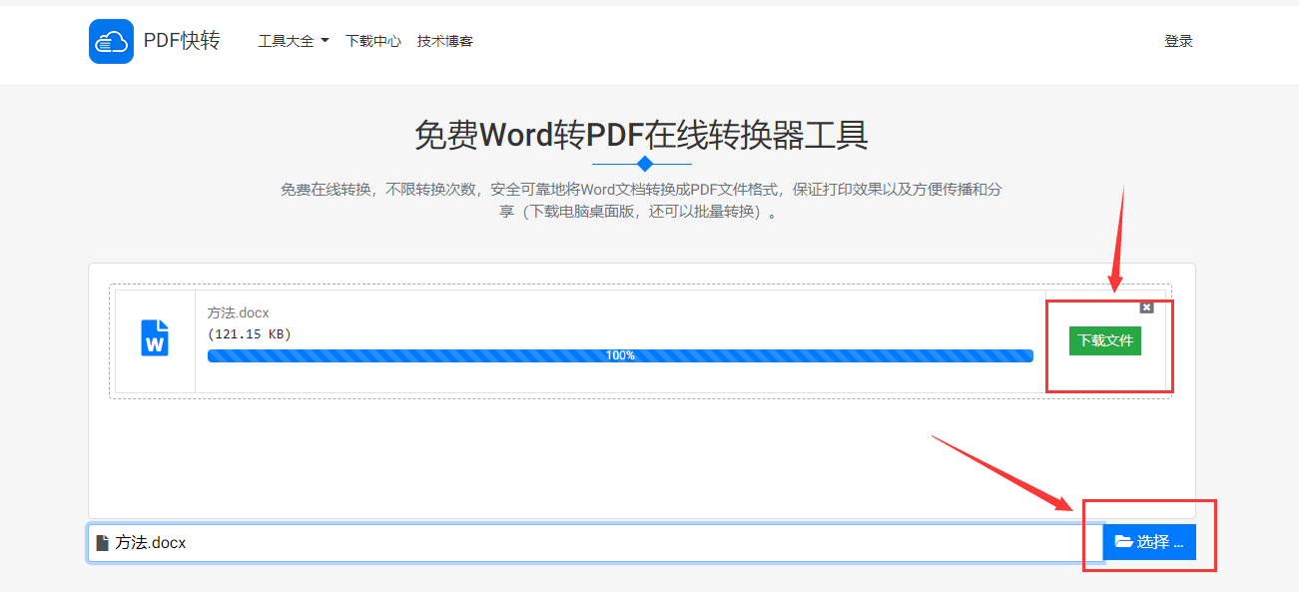Screen dimensions: 1299x592
Task: Select the 方法.docx file name in upload list
Action: (x=239, y=312)
